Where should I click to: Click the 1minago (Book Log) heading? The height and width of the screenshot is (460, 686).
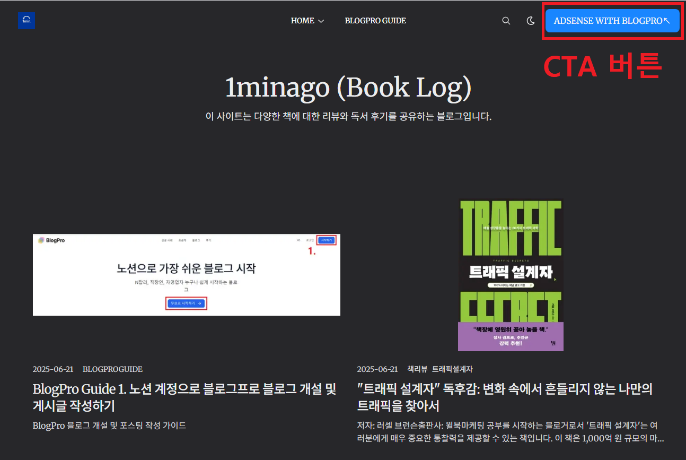click(348, 88)
